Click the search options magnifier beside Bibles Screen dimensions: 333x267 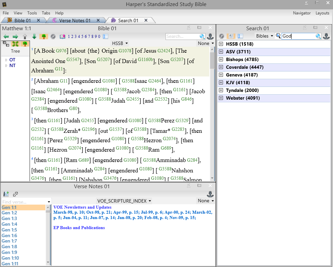click(x=278, y=36)
